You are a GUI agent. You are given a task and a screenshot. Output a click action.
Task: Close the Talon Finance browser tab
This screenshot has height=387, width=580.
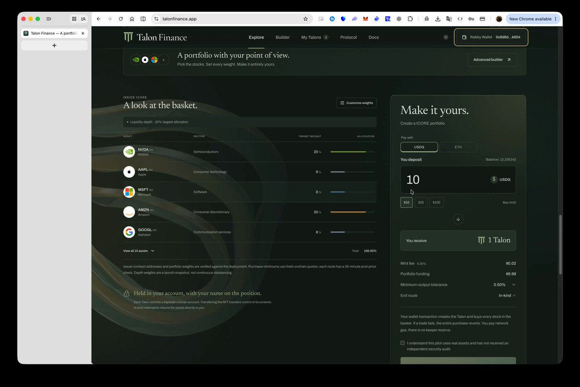(x=83, y=33)
